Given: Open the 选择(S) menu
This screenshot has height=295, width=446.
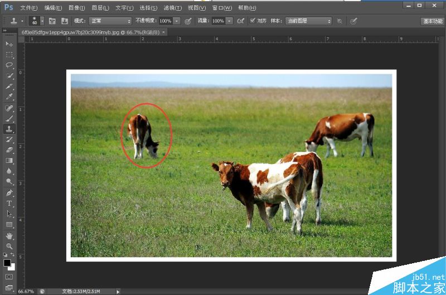Looking at the screenshot, I should tap(148, 8).
